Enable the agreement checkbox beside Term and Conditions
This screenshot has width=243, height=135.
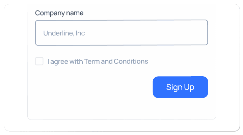[x=39, y=61]
